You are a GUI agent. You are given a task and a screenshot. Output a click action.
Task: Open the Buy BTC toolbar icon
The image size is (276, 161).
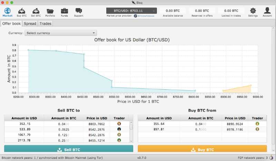(22, 11)
